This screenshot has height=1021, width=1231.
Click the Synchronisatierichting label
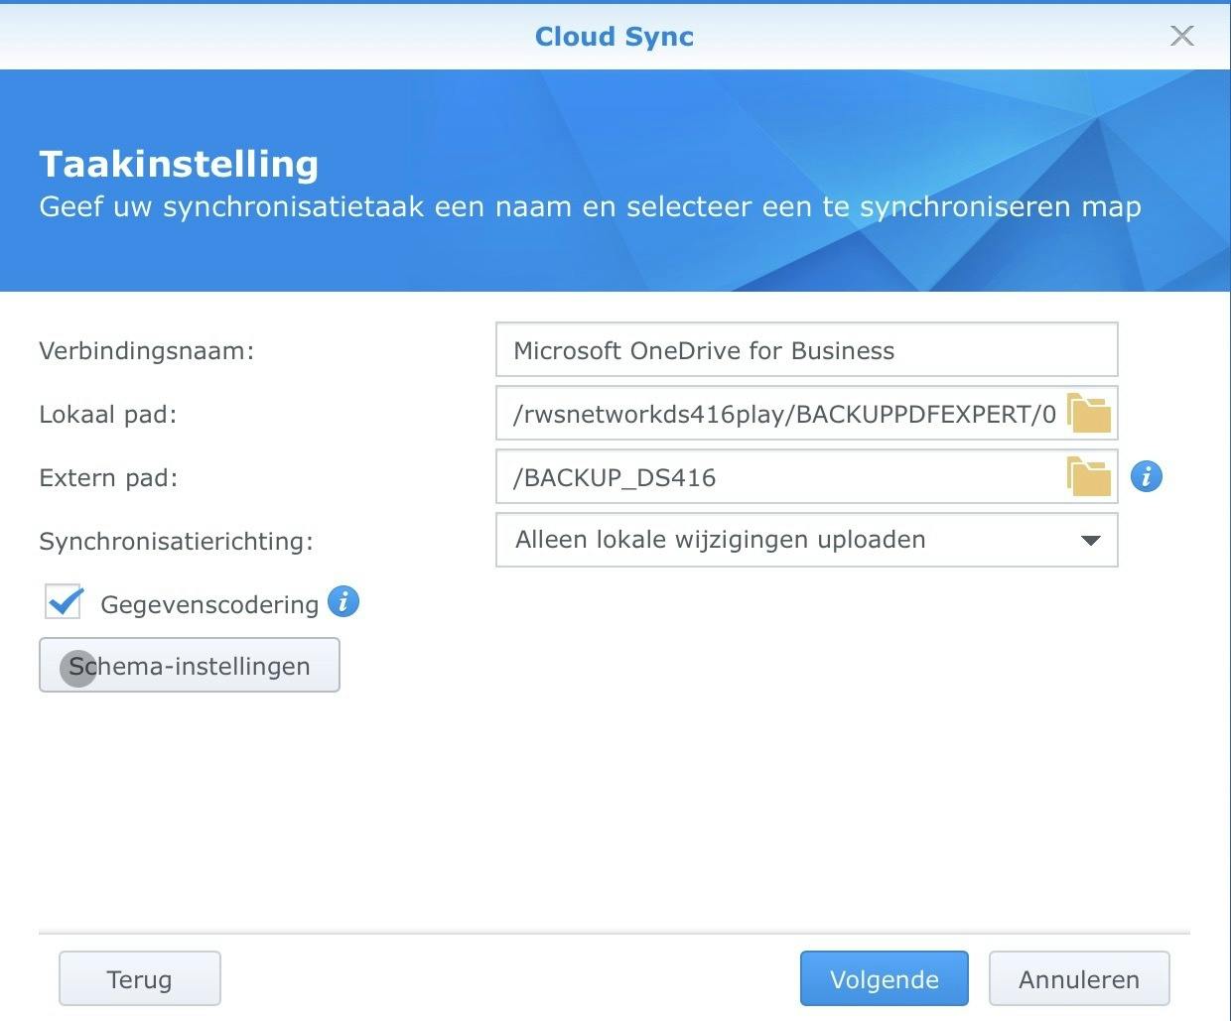[x=176, y=542]
